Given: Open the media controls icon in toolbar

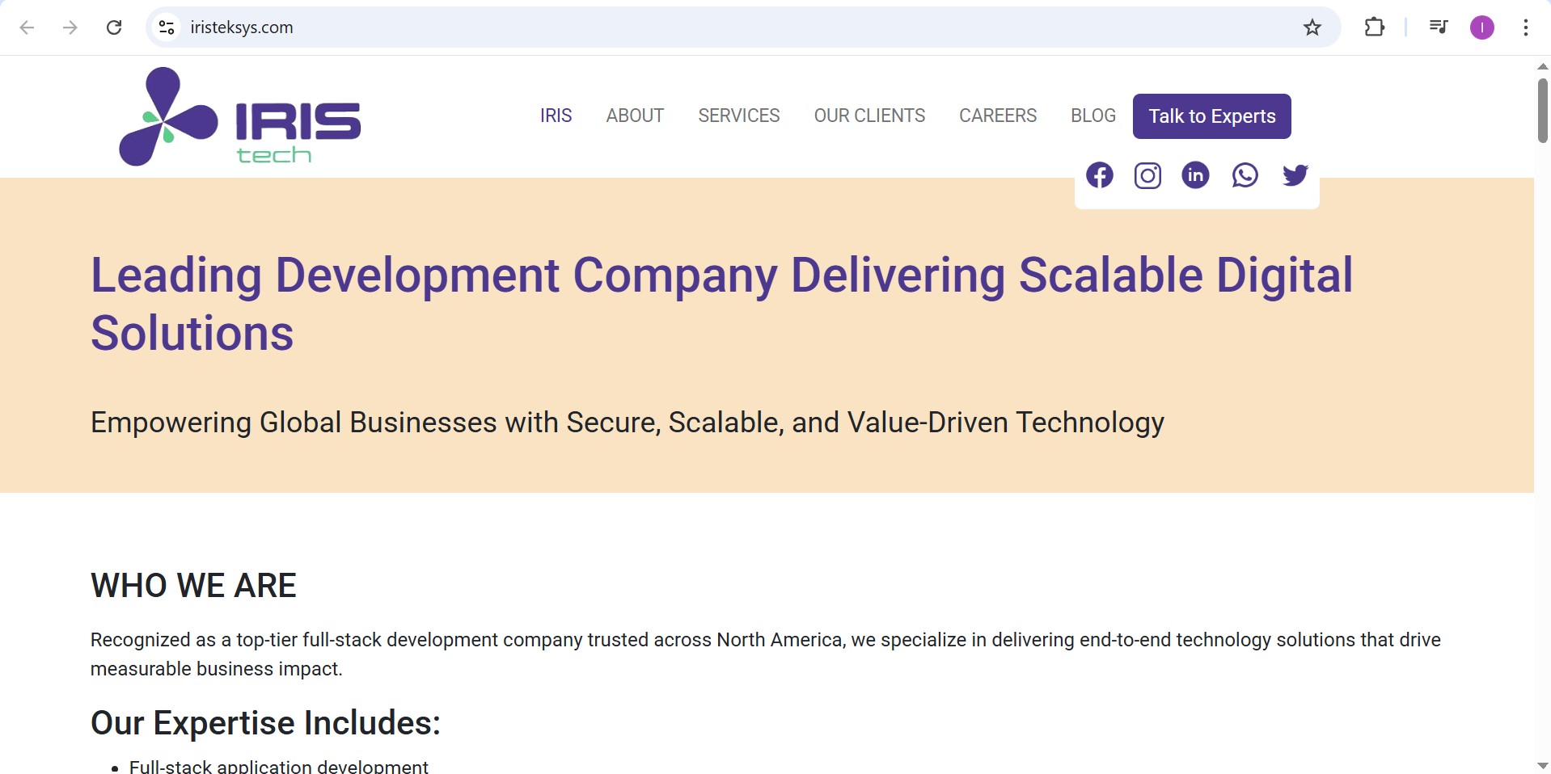Looking at the screenshot, I should 1438,27.
